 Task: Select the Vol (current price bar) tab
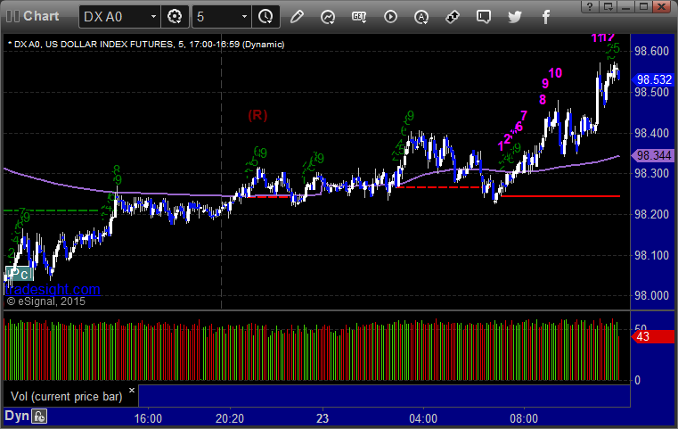(66, 397)
